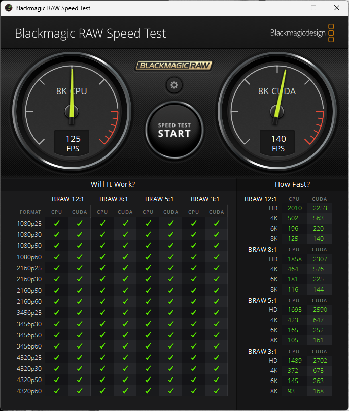The image size is (349, 411).
Task: Open the settings gear icon
Action: [x=174, y=85]
